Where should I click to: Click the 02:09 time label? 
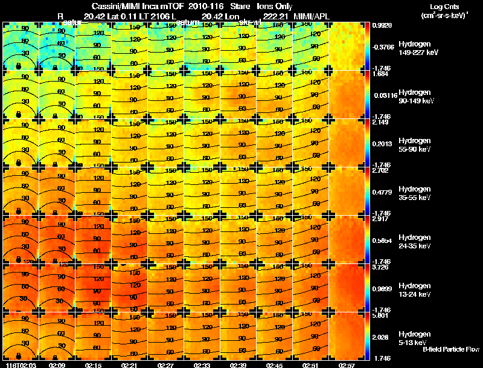pyautogui.click(x=57, y=365)
